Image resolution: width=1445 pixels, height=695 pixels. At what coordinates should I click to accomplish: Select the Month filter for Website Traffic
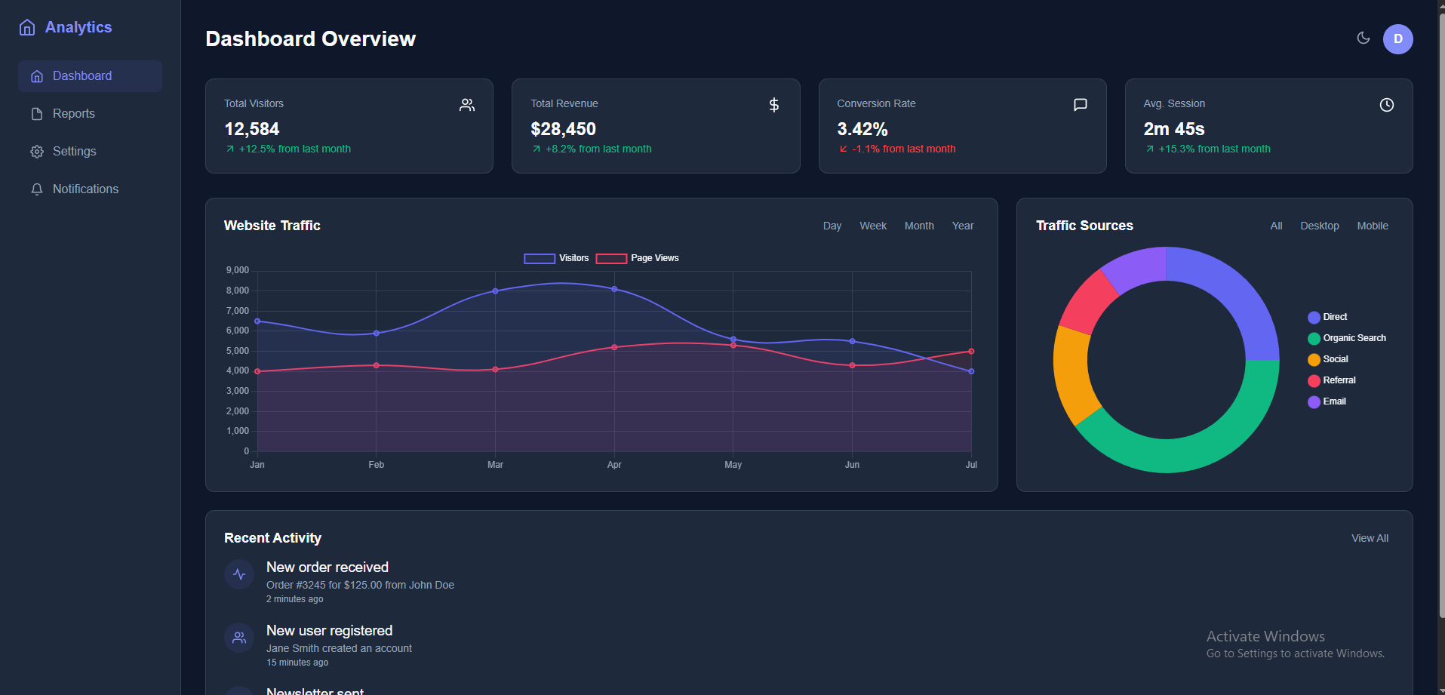[918, 226]
